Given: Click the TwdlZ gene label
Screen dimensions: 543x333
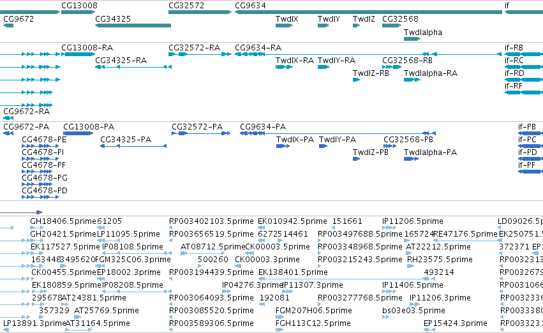Looking at the screenshot, I should coord(364,18).
